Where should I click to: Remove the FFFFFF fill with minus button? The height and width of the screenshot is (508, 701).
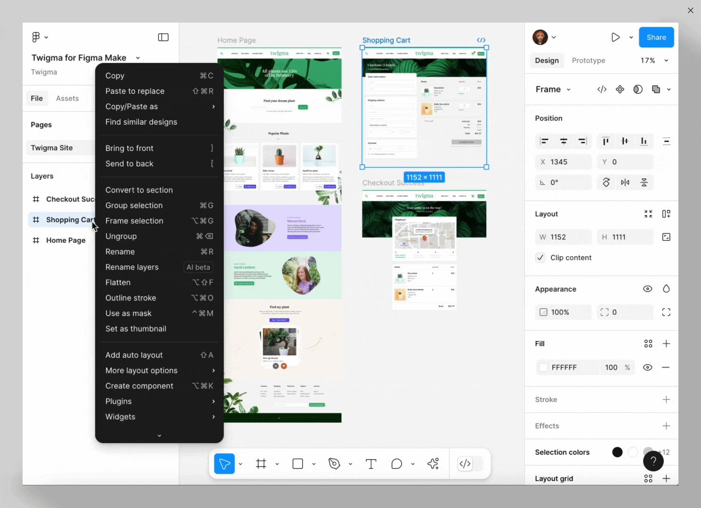point(666,367)
